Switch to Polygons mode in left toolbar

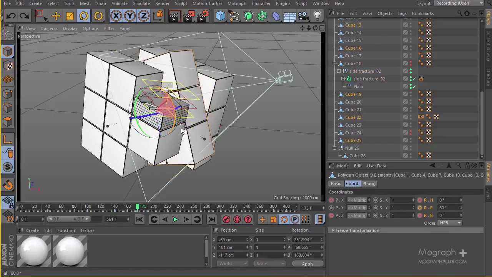pos(8,122)
